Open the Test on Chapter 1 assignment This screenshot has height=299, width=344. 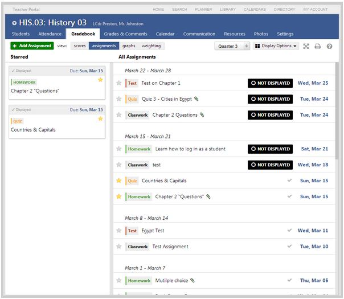pos(161,83)
